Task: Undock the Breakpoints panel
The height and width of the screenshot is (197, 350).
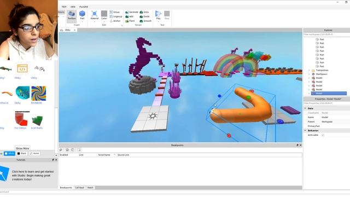Action: click(x=297, y=145)
